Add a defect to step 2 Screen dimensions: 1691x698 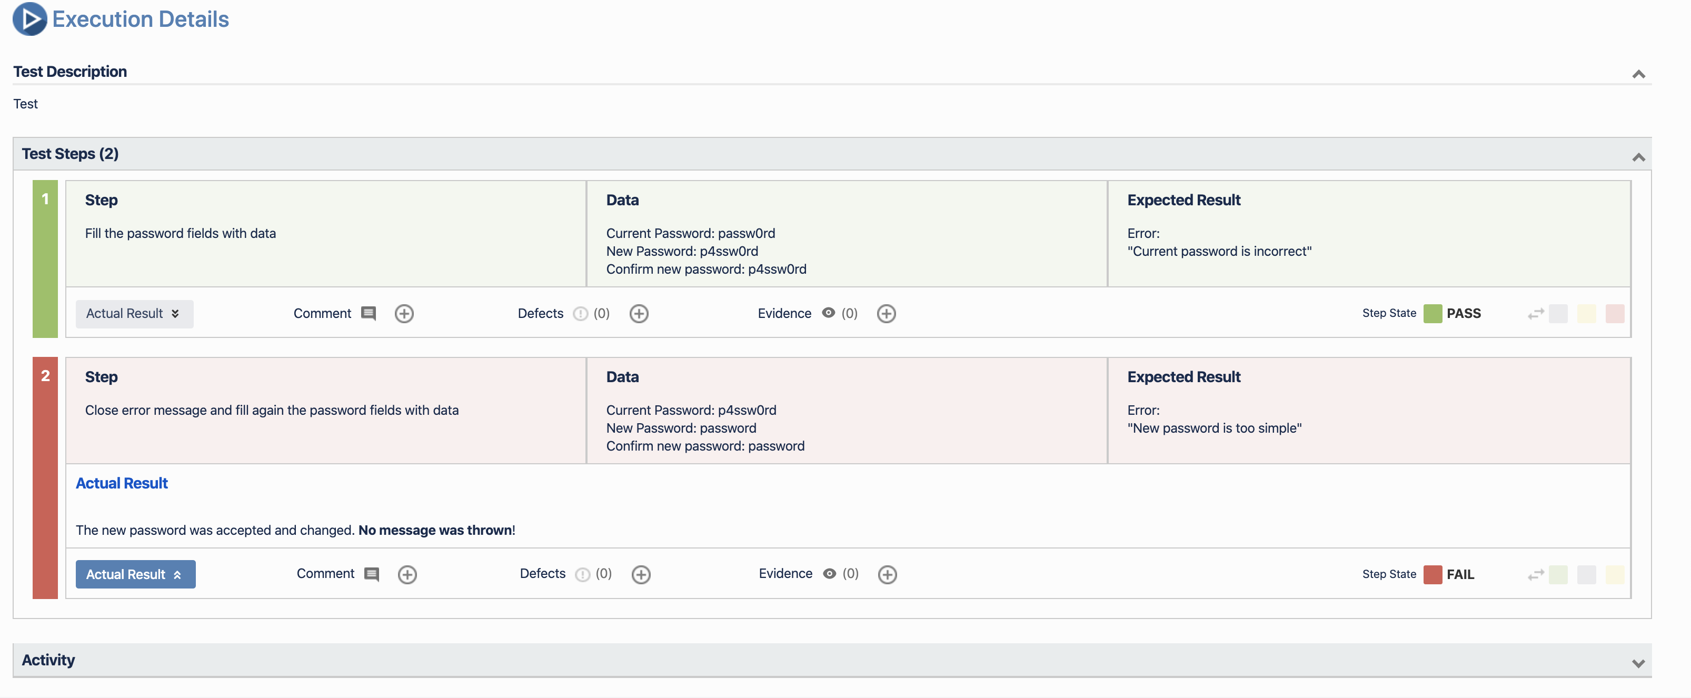click(641, 574)
